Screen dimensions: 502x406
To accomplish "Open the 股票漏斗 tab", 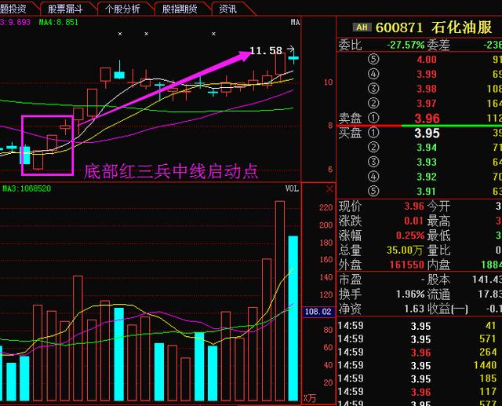I will pyautogui.click(x=66, y=9).
